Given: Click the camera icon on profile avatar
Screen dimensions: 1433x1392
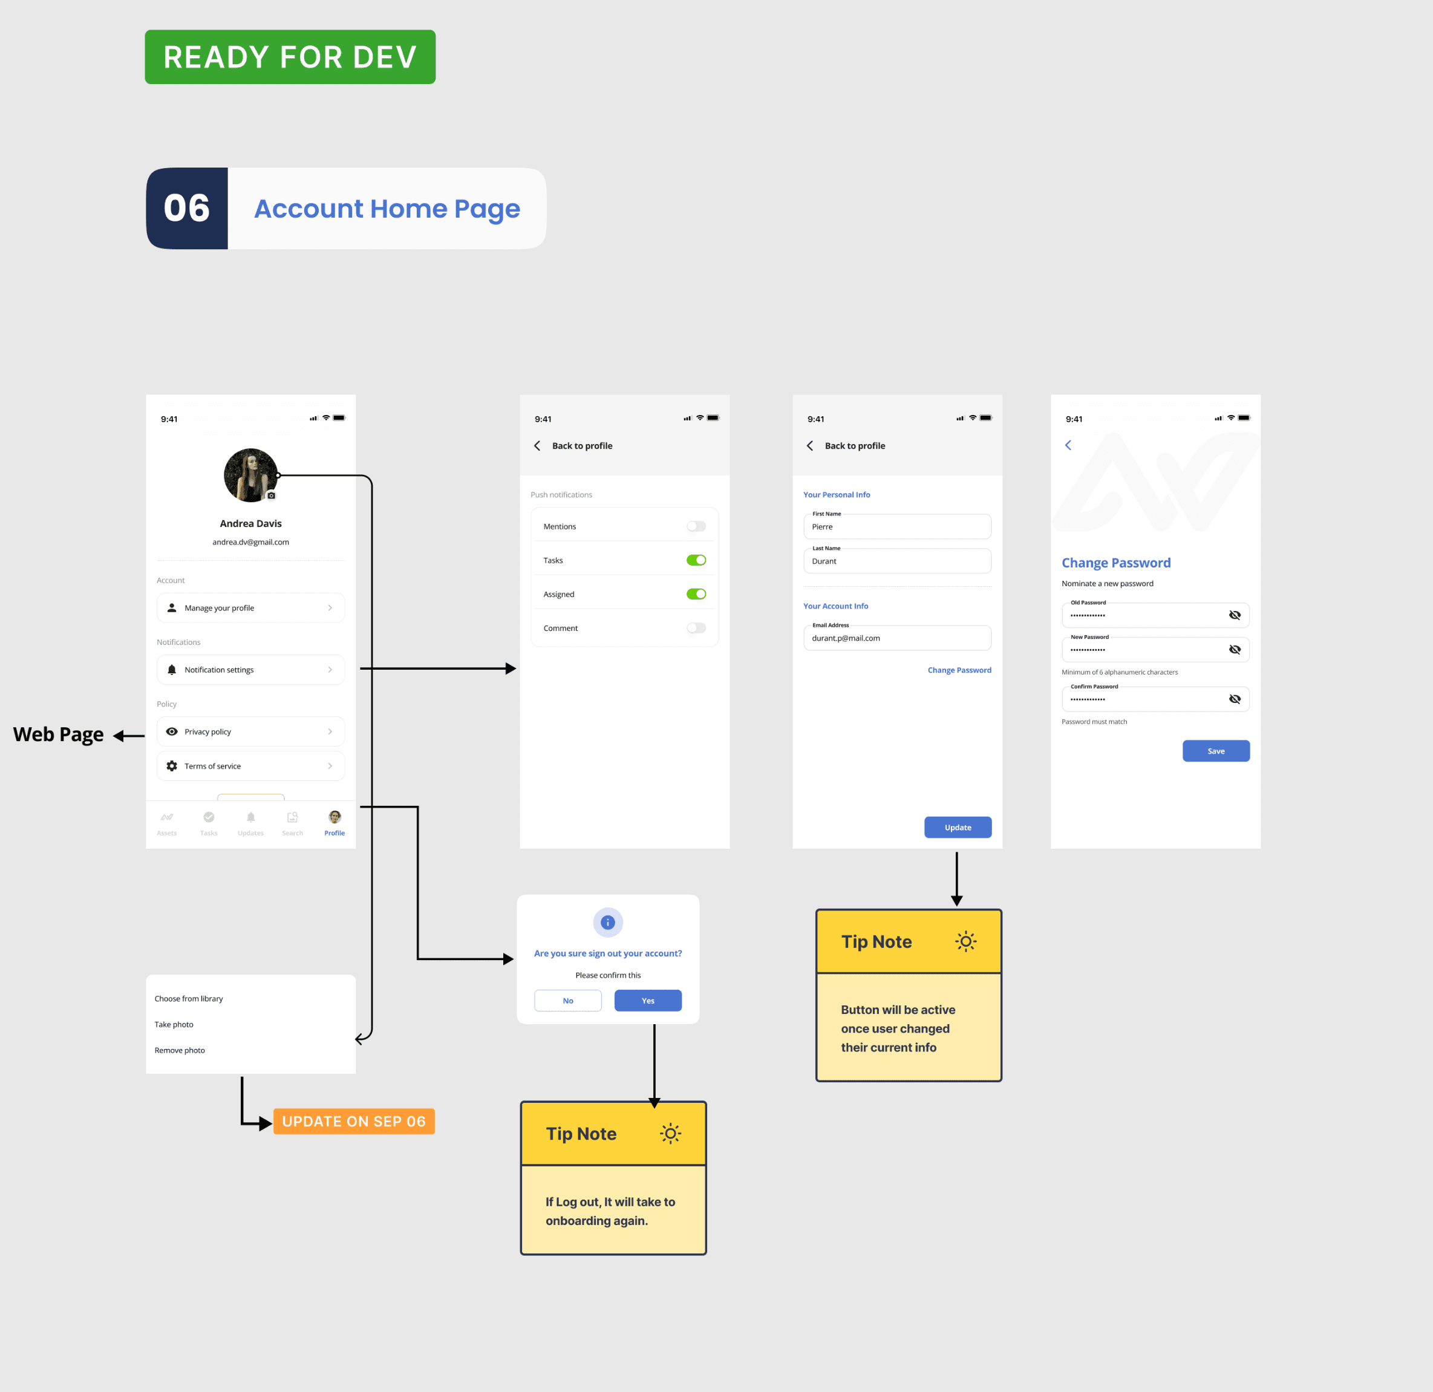Looking at the screenshot, I should click(x=271, y=495).
